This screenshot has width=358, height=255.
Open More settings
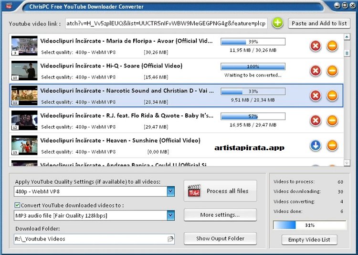(221, 215)
